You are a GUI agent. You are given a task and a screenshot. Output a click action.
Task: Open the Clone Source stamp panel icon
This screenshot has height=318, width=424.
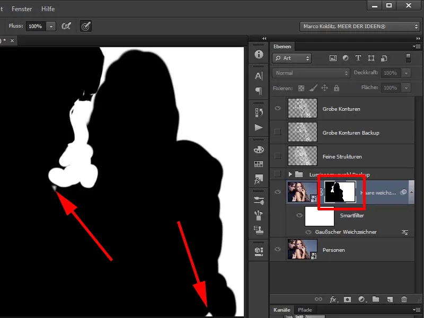[x=259, y=230]
